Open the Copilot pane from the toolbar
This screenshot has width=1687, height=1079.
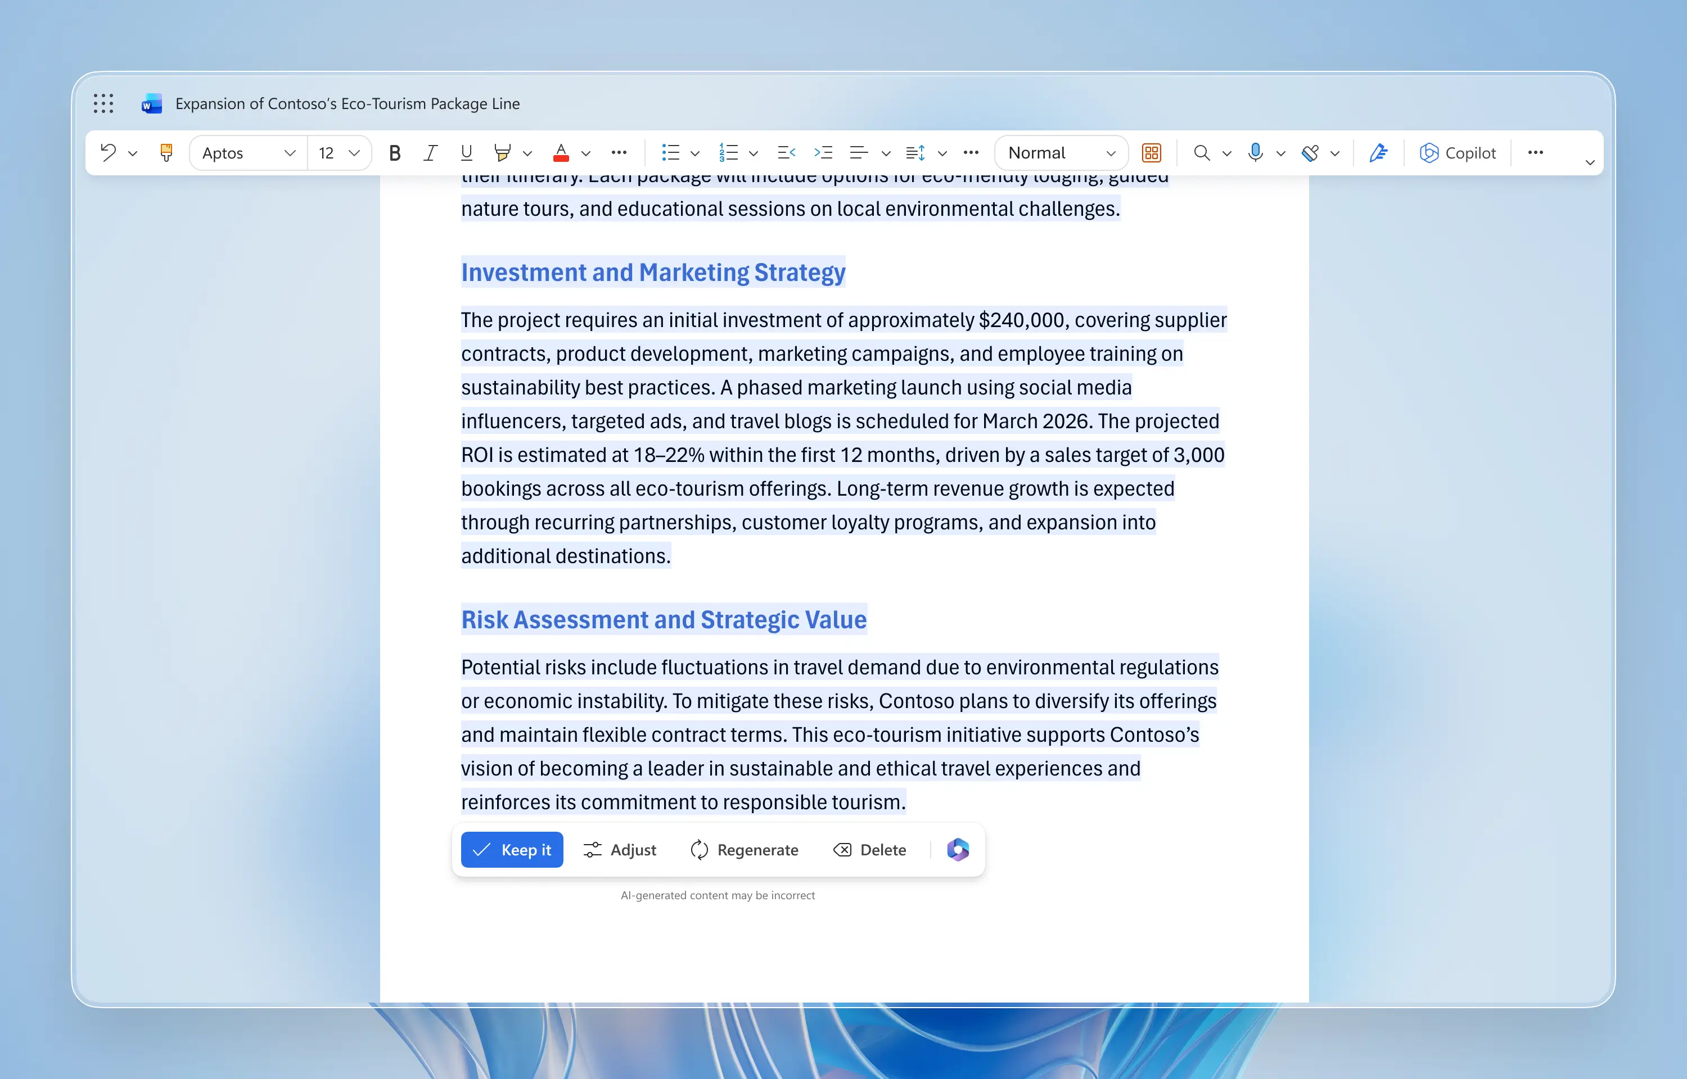click(1458, 153)
